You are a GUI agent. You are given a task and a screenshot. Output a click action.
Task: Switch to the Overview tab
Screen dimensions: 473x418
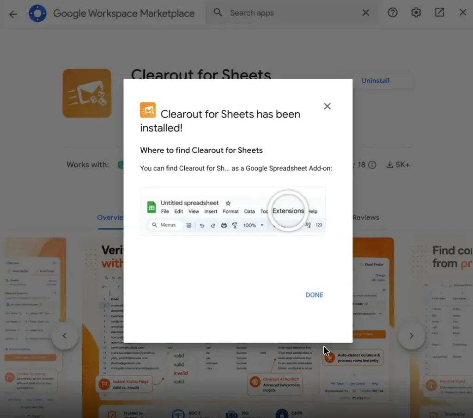(x=110, y=217)
